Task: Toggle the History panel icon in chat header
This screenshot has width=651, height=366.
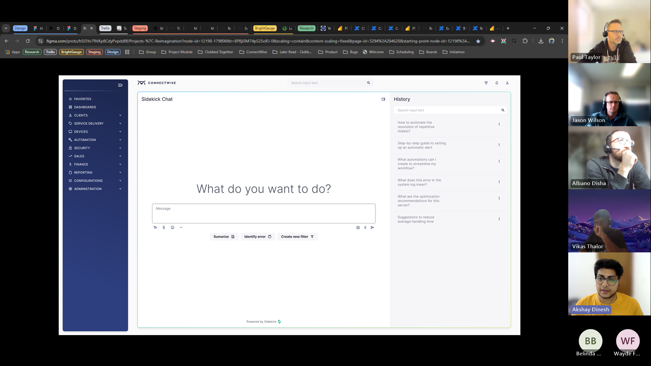Action: click(383, 99)
